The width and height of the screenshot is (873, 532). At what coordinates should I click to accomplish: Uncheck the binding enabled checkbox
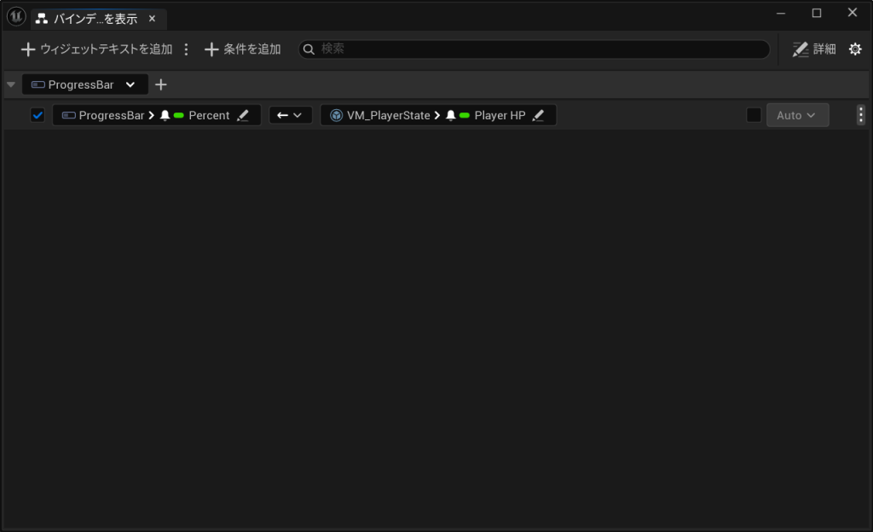click(x=38, y=115)
